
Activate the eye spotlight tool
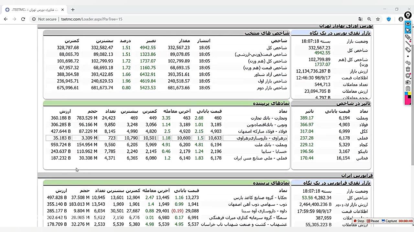[x=408, y=24]
